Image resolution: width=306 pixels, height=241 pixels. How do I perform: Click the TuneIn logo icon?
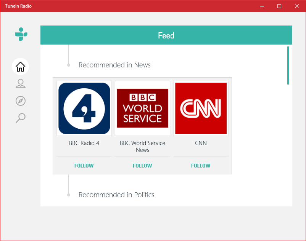21,34
